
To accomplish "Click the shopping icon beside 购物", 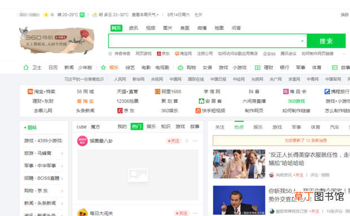I will [x=180, y=68].
